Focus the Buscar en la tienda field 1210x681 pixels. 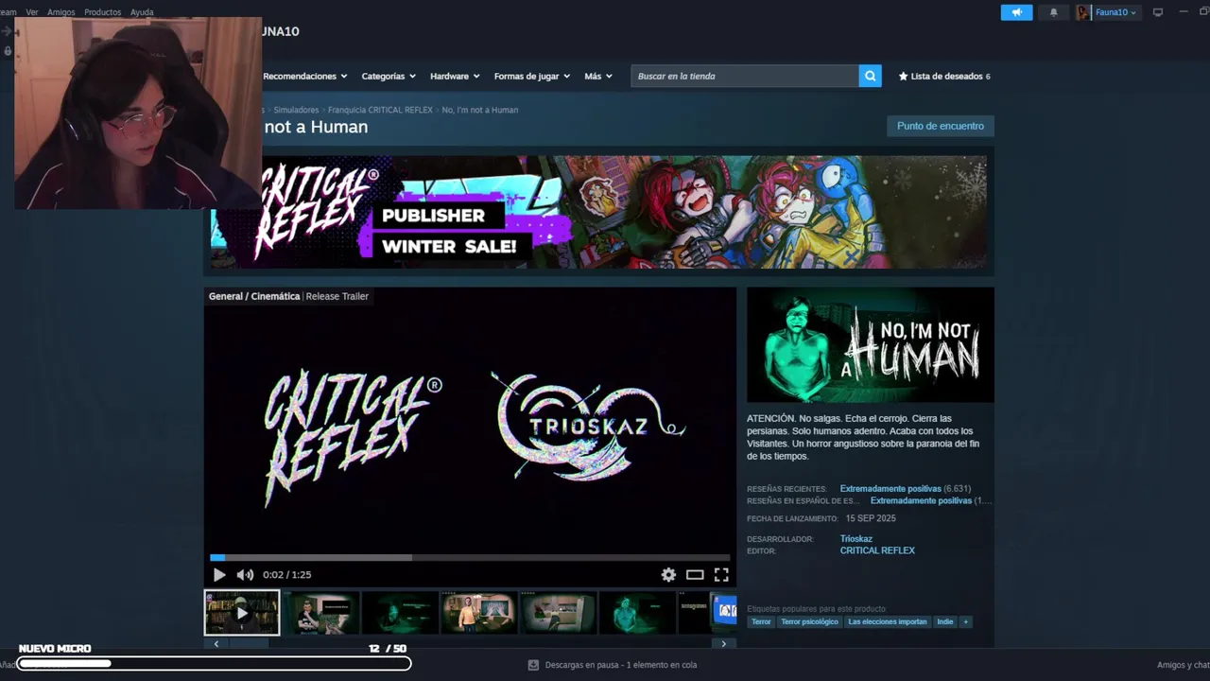pyautogui.click(x=745, y=76)
